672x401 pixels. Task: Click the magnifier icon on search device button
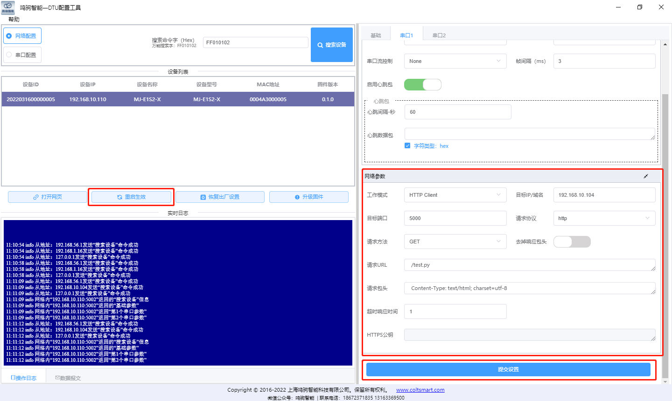320,45
